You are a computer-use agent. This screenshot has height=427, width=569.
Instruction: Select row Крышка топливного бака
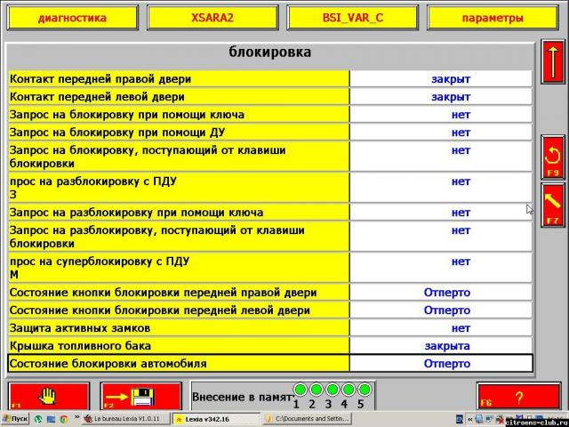click(270, 346)
